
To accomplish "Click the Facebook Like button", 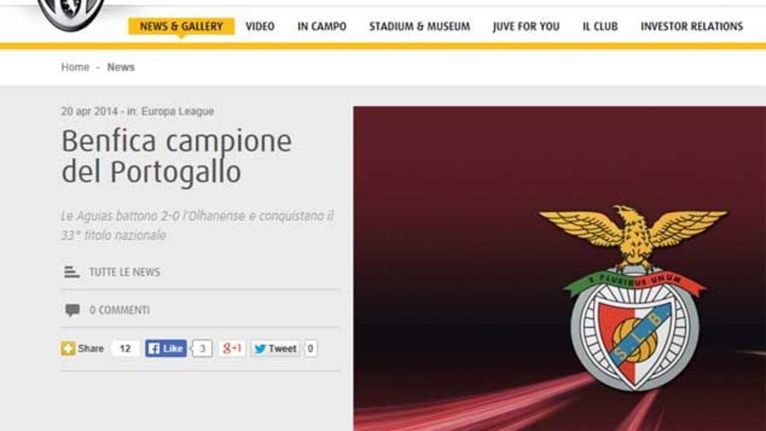I will (166, 349).
